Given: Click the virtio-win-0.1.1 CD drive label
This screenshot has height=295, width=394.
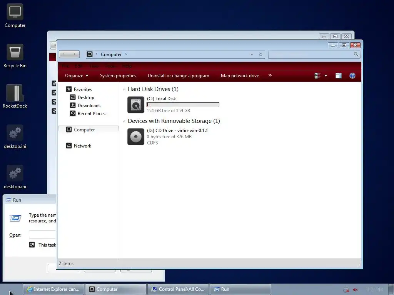Looking at the screenshot, I should (177, 131).
